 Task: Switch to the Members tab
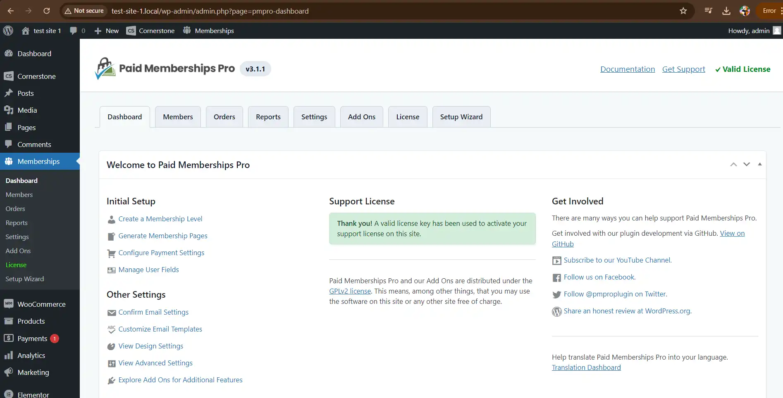pos(178,117)
